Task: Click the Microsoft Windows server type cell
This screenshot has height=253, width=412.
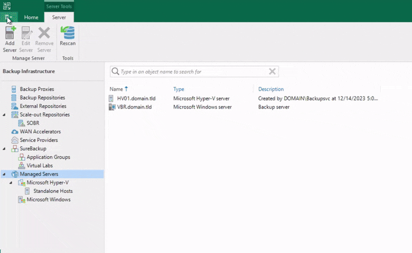Action: 203,107
